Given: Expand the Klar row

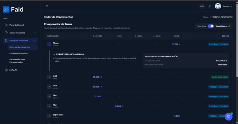Looking at the screenshot, I should (49, 106).
